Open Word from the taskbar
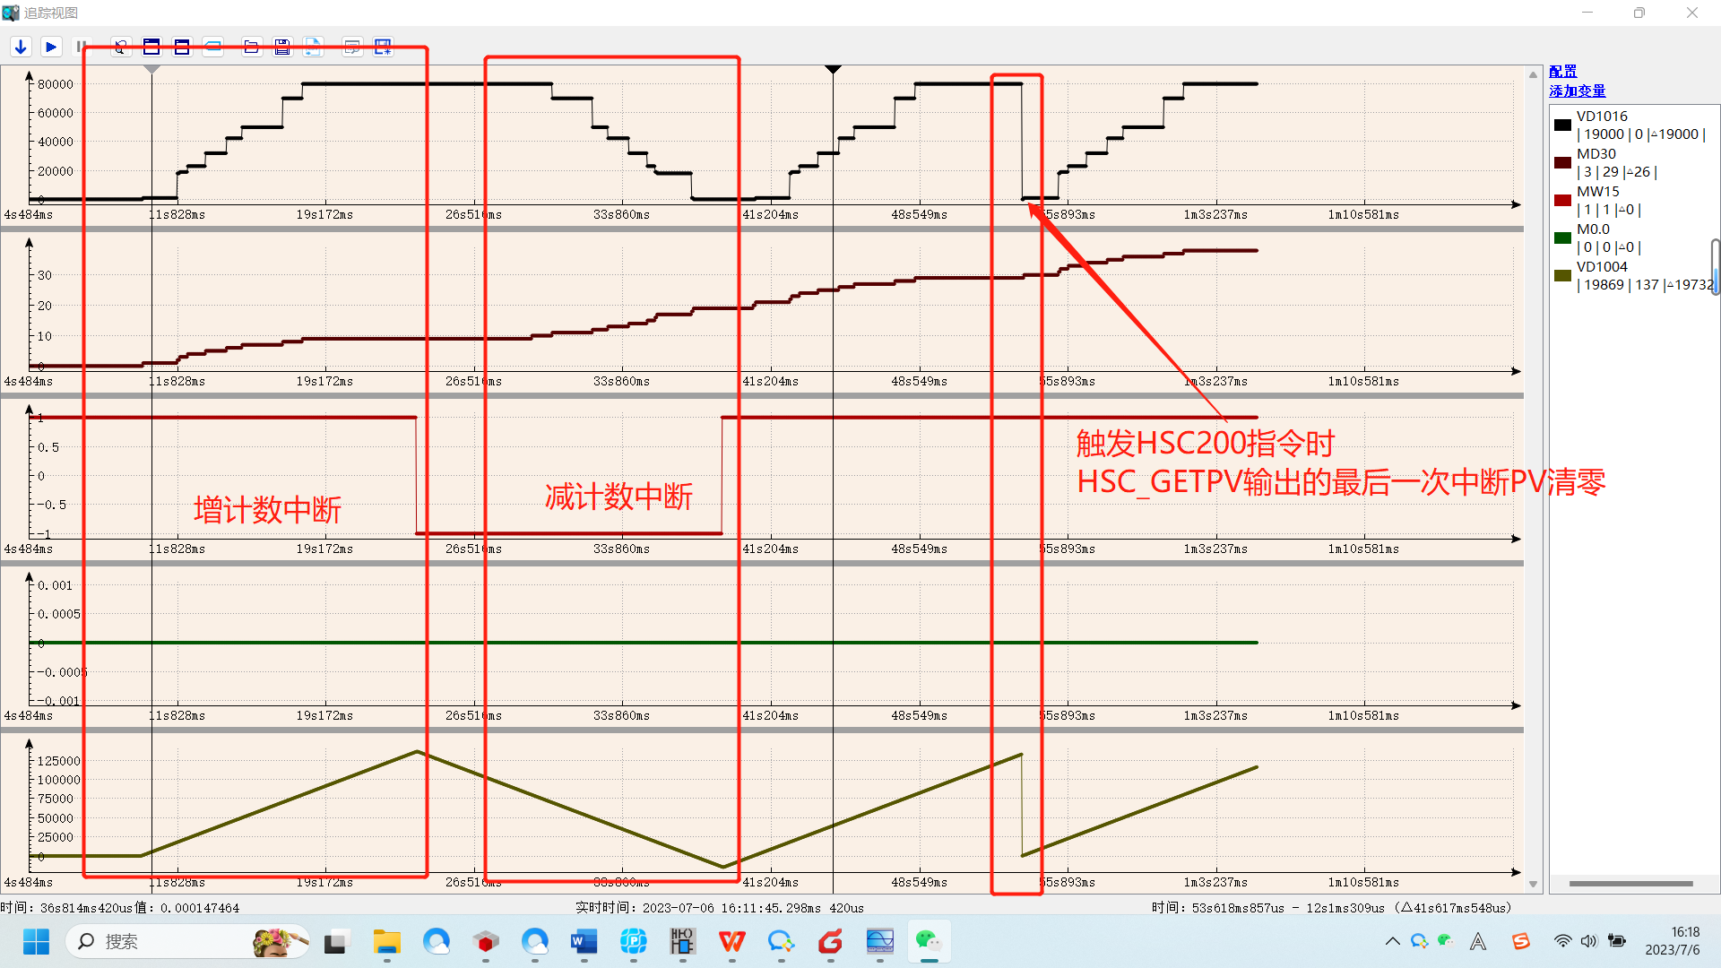The width and height of the screenshot is (1721, 968). tap(584, 942)
